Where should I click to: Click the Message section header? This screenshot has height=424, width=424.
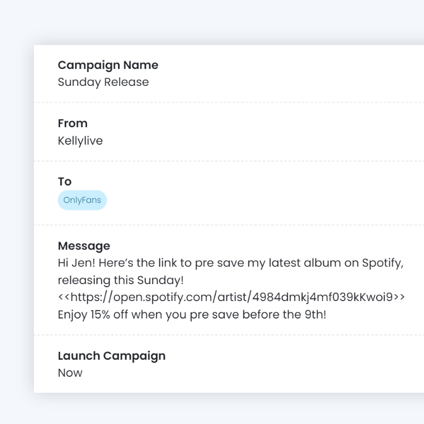click(84, 245)
